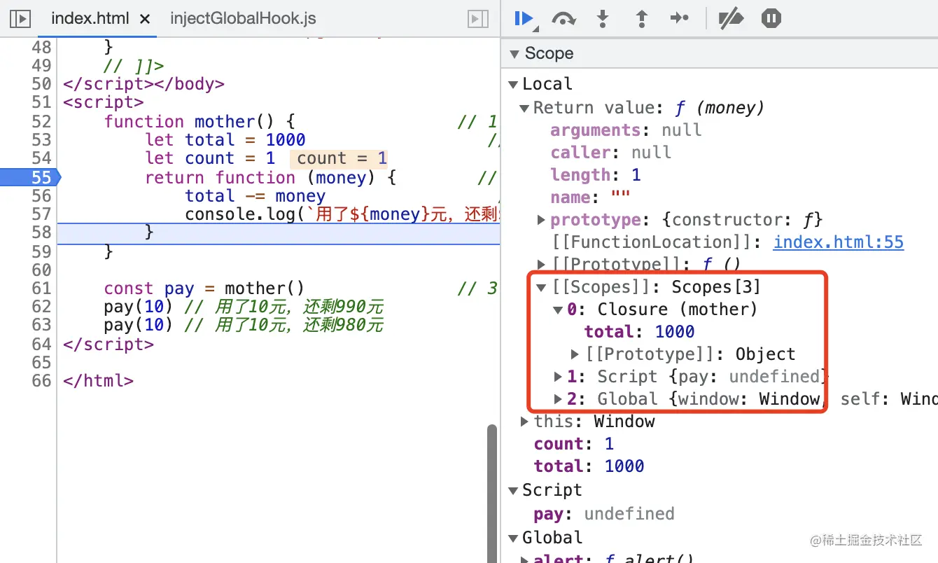Select 'pay: undefined' under Script
This screenshot has height=563, width=938.
604,514
